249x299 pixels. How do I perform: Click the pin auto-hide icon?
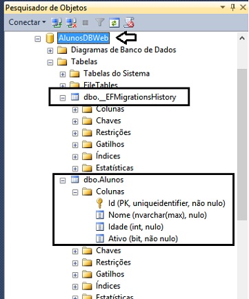click(x=233, y=8)
